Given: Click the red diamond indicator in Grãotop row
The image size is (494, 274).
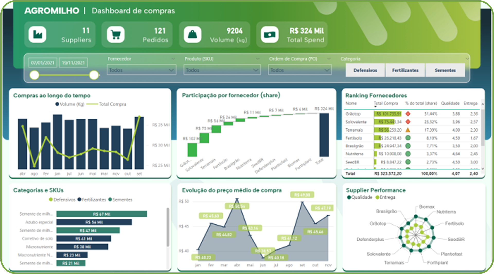Looking at the screenshot, I should coord(408,114).
